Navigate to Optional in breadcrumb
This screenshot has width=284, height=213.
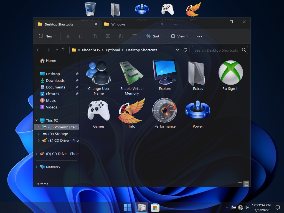pyautogui.click(x=113, y=50)
